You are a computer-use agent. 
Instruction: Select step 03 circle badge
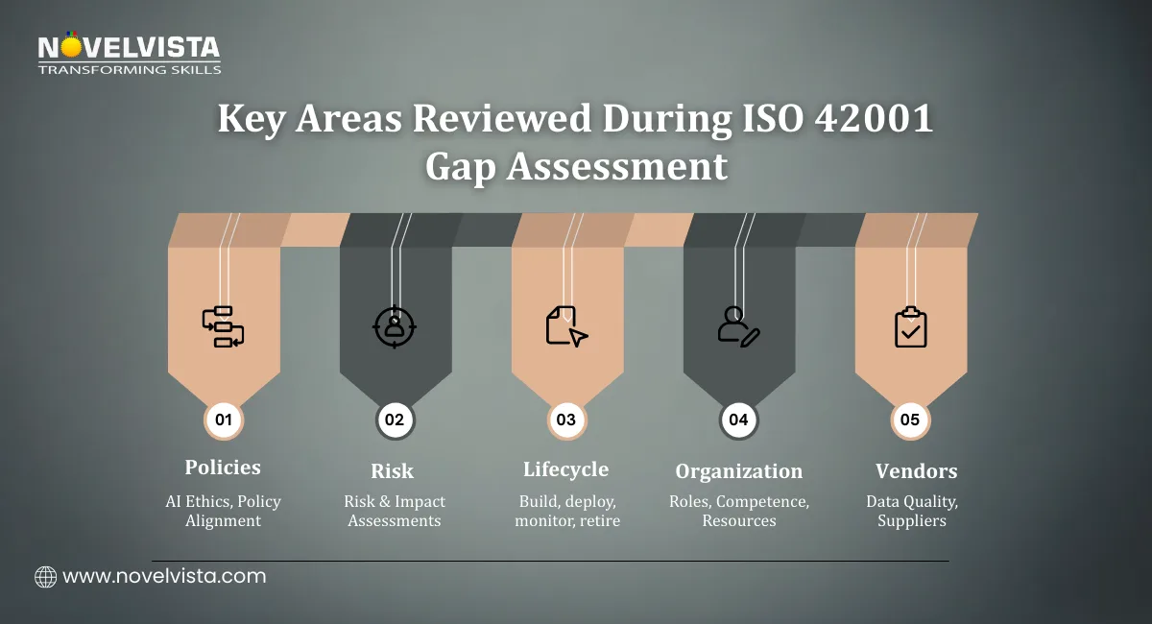(x=566, y=420)
